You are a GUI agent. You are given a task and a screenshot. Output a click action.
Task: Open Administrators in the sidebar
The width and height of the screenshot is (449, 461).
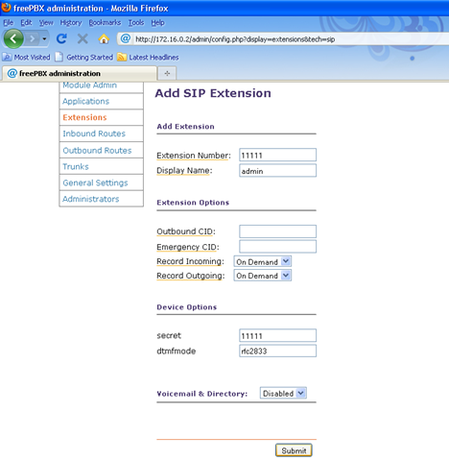click(x=101, y=199)
